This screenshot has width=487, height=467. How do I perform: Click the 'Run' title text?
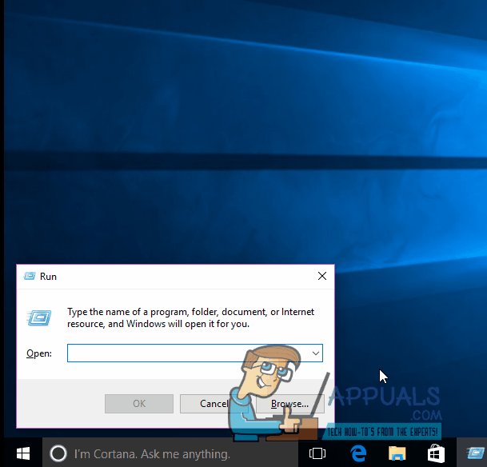click(x=48, y=277)
